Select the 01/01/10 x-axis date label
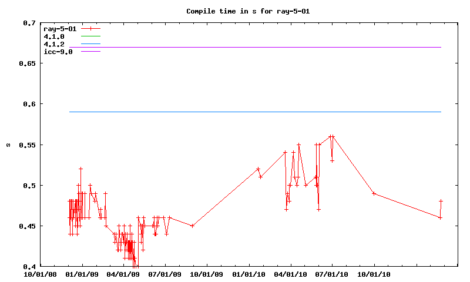The width and height of the screenshot is (470, 282). [x=249, y=274]
